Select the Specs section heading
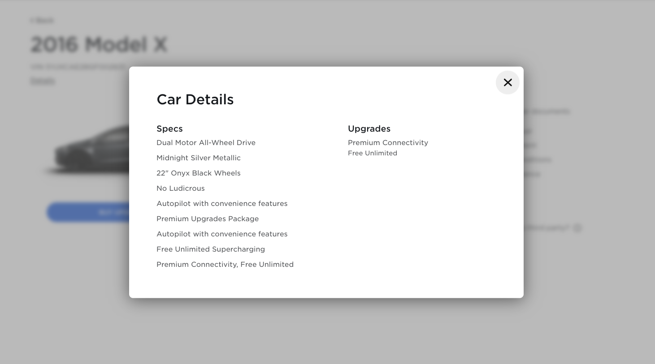 coord(169,128)
